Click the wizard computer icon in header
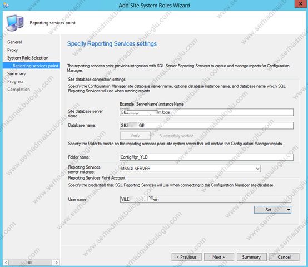The height and width of the screenshot is (267, 308). tap(15, 23)
